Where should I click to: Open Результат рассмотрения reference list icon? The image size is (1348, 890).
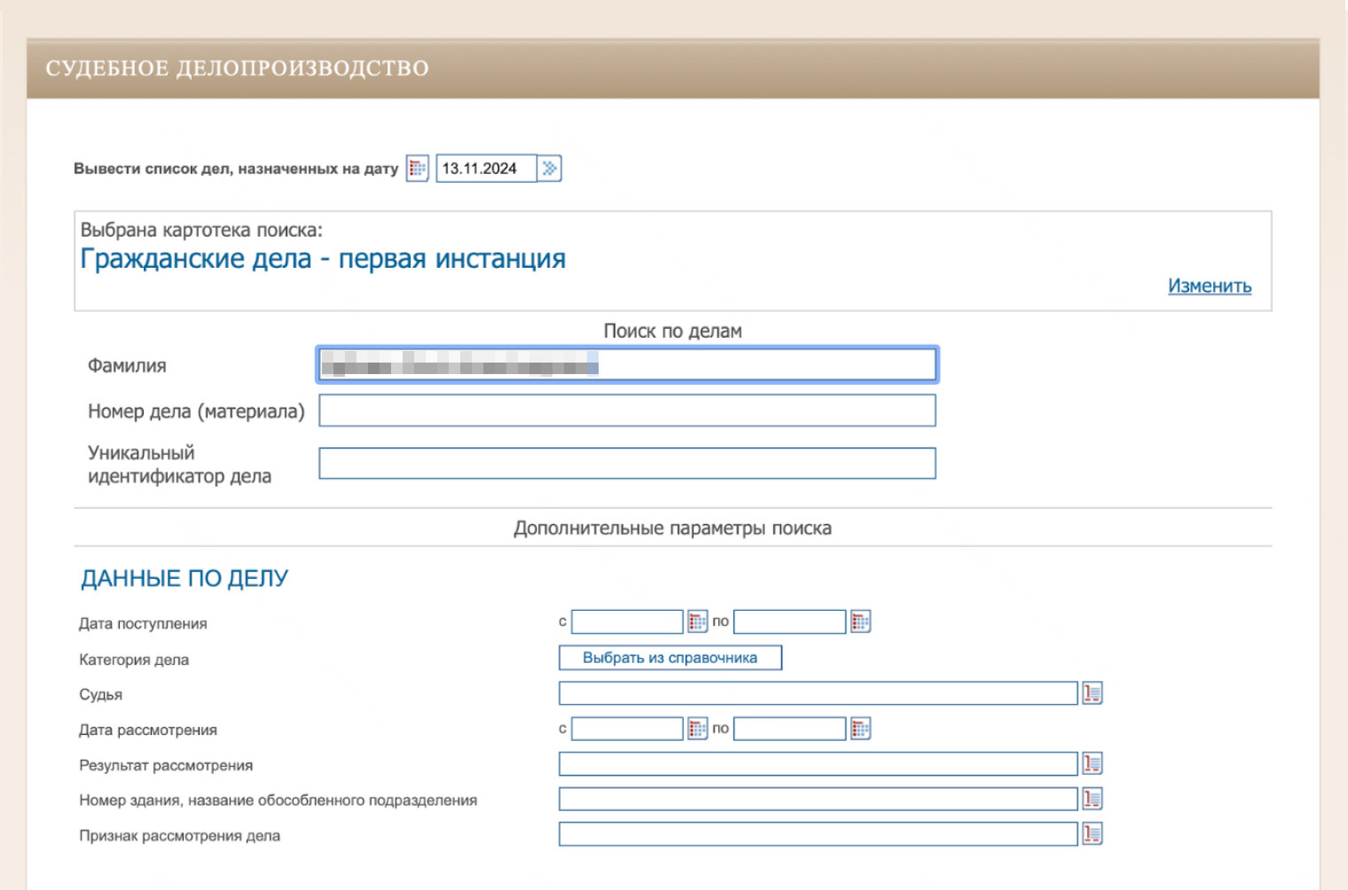(1092, 763)
